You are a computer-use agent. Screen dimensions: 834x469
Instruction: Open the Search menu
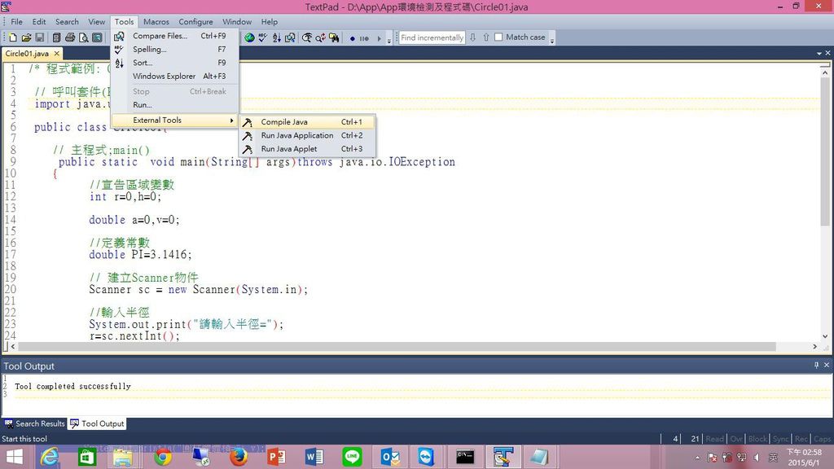[67, 22]
